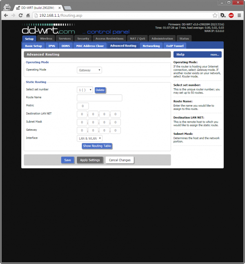
Task: Reload the router page
Action: click(21, 15)
